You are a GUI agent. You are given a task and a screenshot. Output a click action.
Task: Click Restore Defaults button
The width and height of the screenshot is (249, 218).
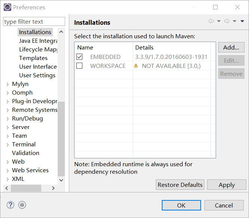pyautogui.click(x=180, y=185)
